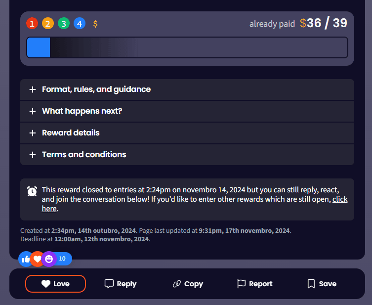Click the red number 1 circle
Screen dimensions: 372x305
[32, 23]
